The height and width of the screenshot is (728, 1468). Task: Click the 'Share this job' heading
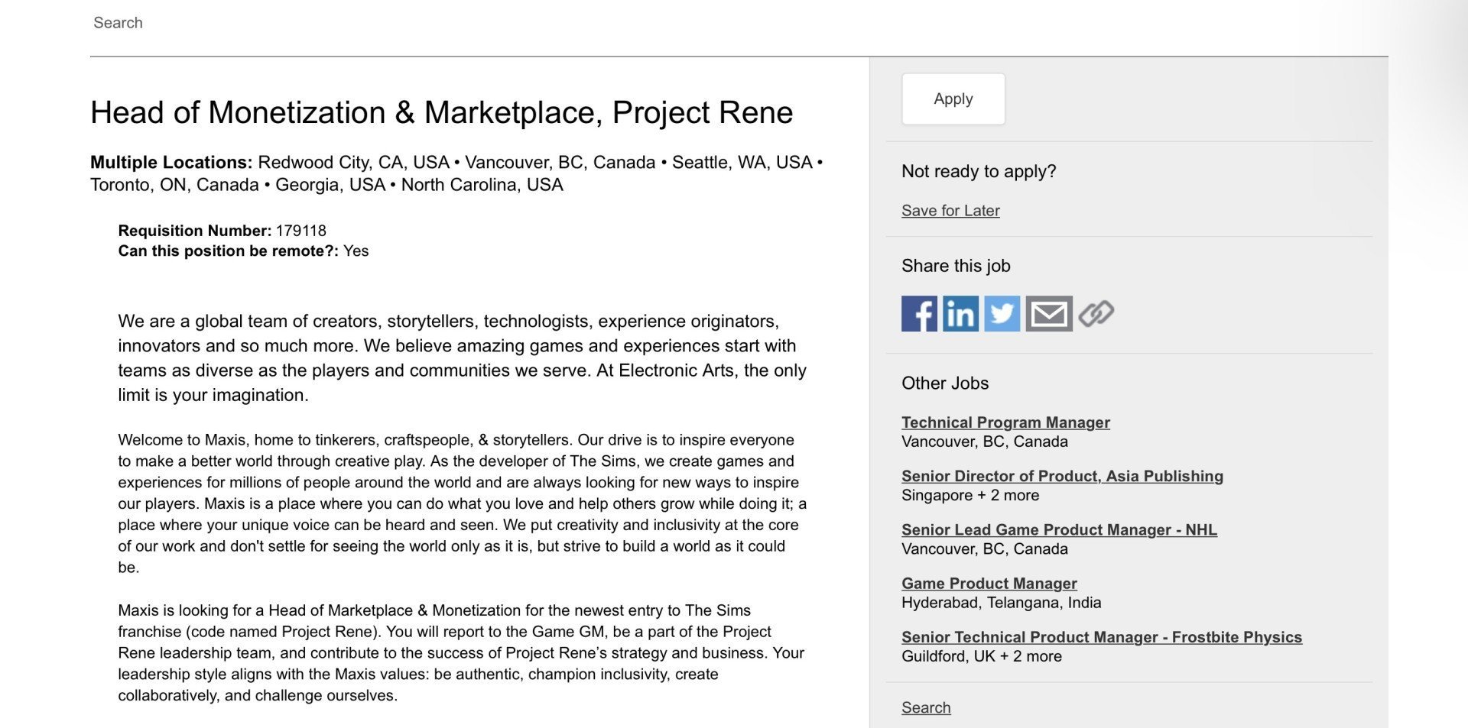[956, 266]
